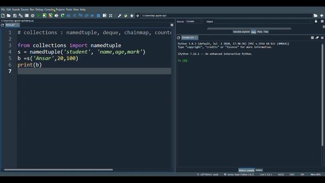This screenshot has height=183, width=325.
Task: Click the editor horizontal scrollbar
Action: pyautogui.click(x=58, y=169)
